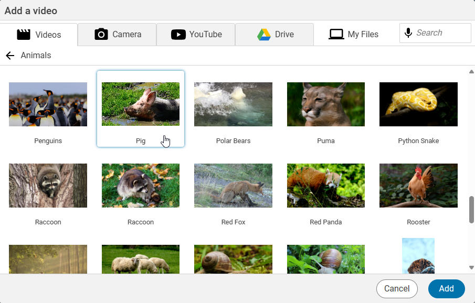The image size is (475, 303).
Task: Open the Drive tab label
Action: pyautogui.click(x=284, y=35)
